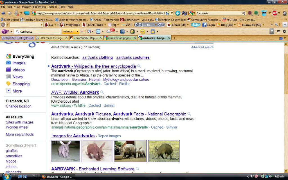This screenshot has height=180, width=288.
Task: Click the Yahoo toolbar Mail envelope icon
Action: pos(98,31)
